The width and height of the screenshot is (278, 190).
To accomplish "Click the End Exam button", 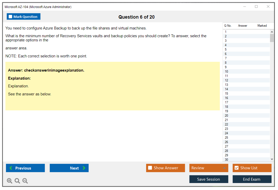I will pos(252,179).
